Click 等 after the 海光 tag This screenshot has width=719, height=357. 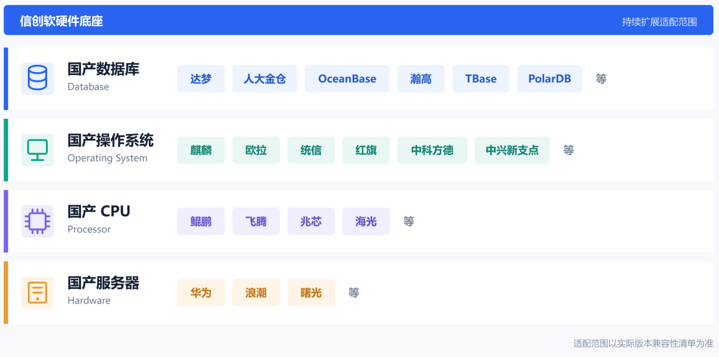(x=409, y=222)
